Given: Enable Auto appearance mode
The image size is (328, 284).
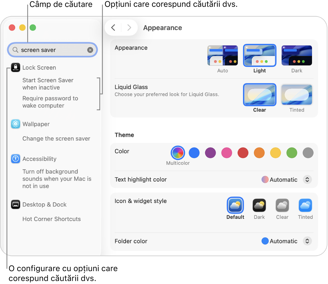Looking at the screenshot, I should pos(223,55).
